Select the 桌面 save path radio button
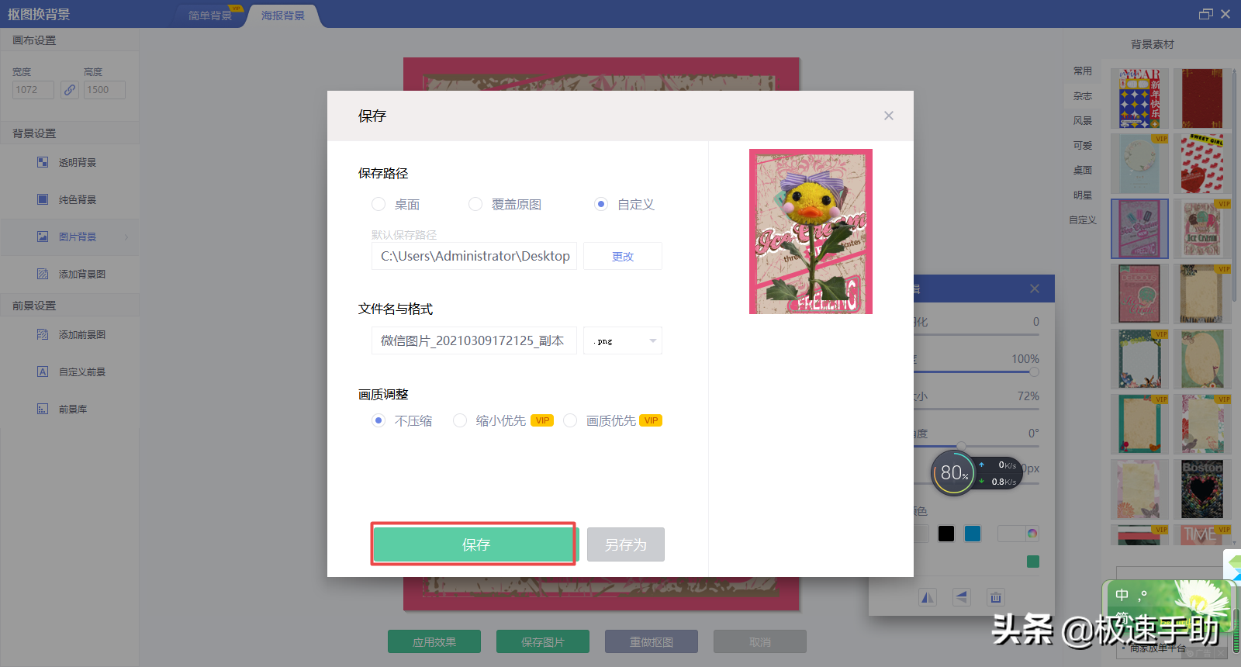The width and height of the screenshot is (1241, 667). [x=379, y=204]
